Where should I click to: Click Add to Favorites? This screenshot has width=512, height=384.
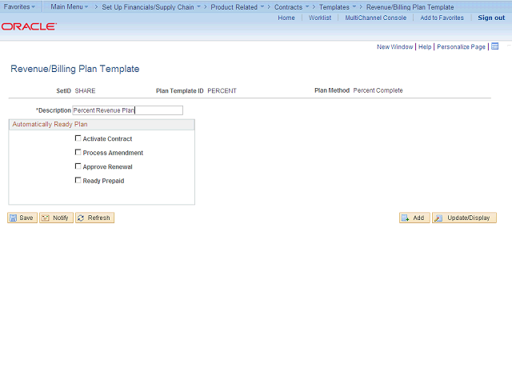click(442, 18)
